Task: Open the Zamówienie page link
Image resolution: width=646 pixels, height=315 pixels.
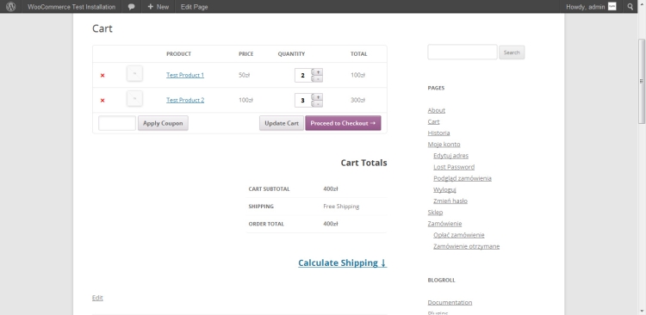Action: (x=444, y=224)
